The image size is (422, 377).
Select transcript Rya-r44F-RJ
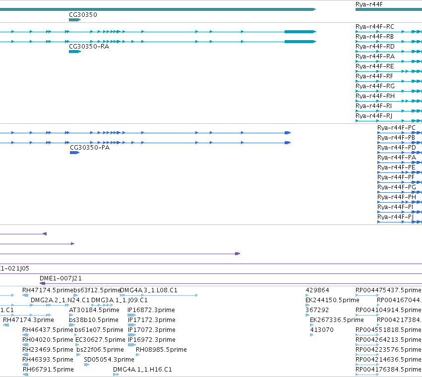(x=374, y=115)
